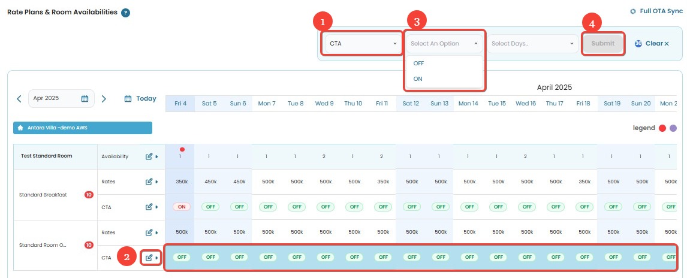Select the Sun 20 date column header
Image resolution: width=687 pixels, height=278 pixels.
click(x=641, y=104)
